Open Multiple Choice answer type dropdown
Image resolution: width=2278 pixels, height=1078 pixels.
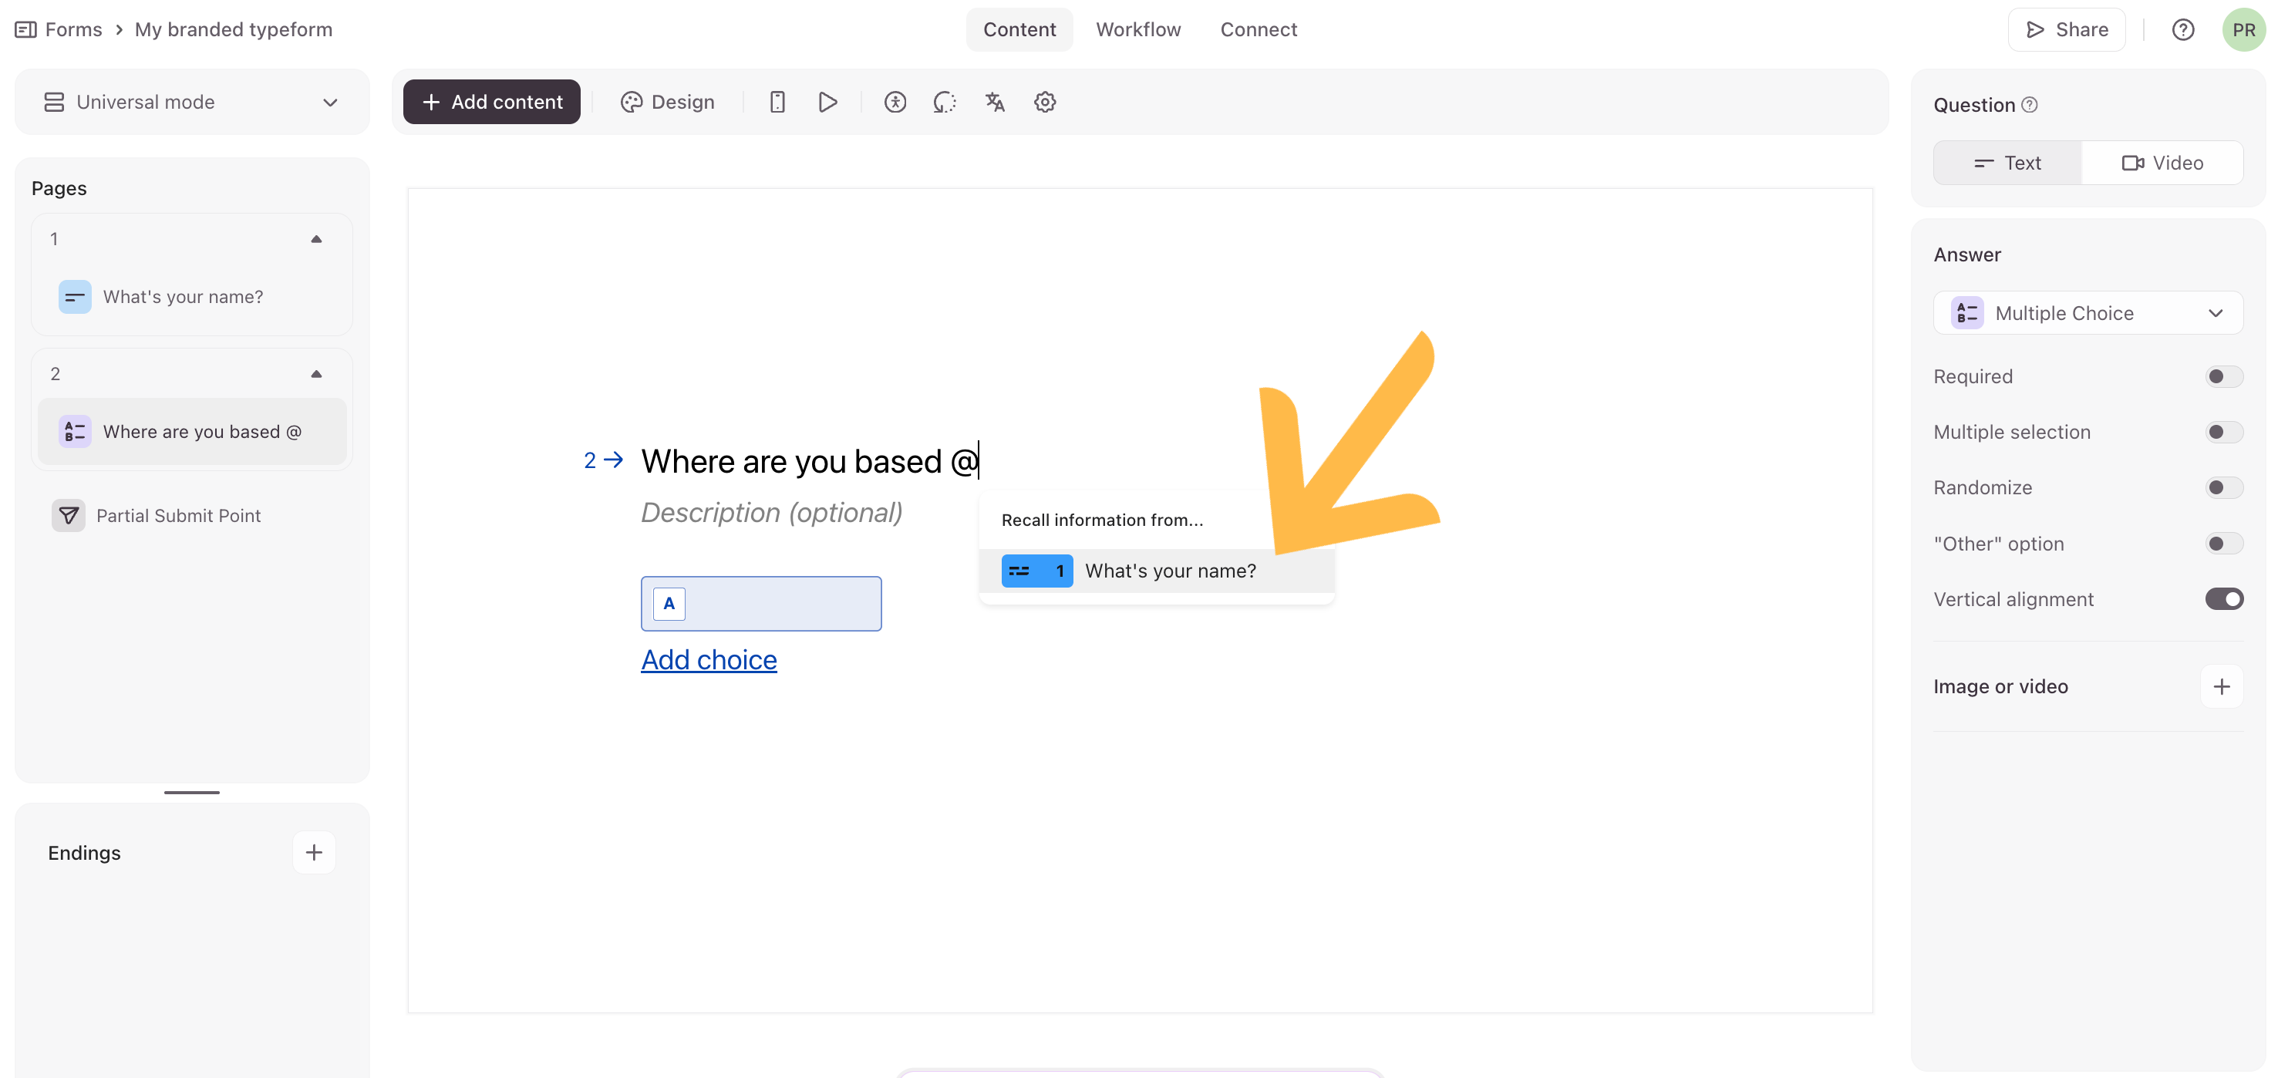(2087, 313)
